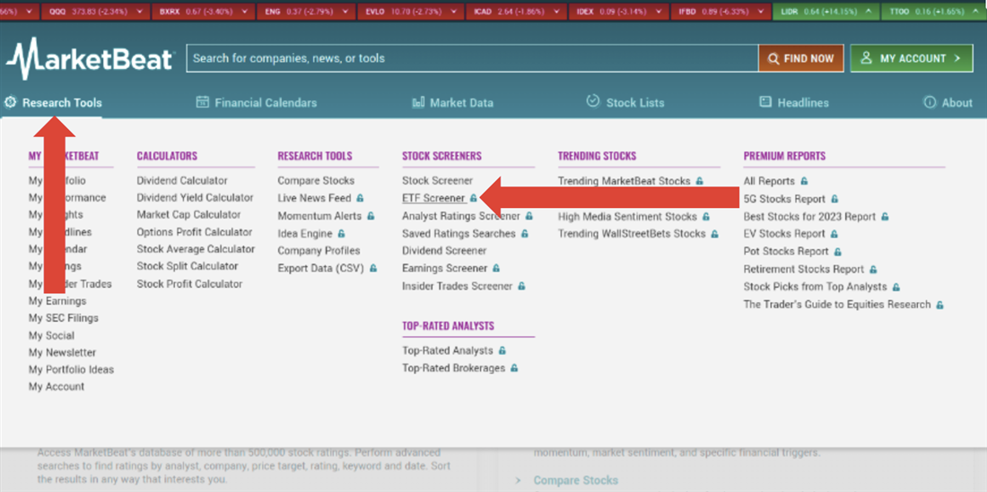Click the About info icon
Screen dimensions: 987x492
pyautogui.click(x=930, y=102)
